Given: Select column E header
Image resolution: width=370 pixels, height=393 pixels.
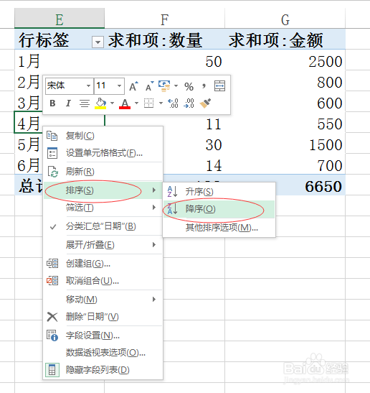Looking at the screenshot, I should [60, 18].
